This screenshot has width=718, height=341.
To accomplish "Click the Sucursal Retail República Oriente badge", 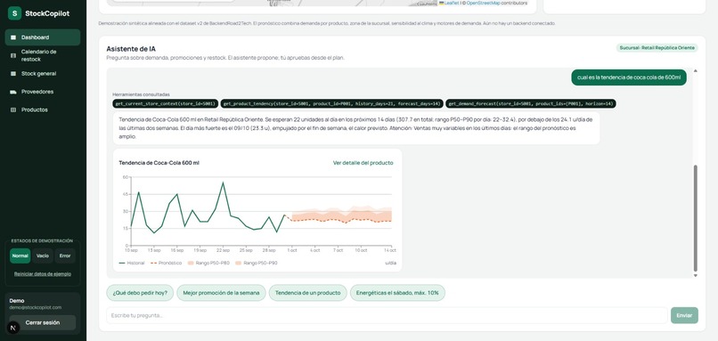I will click(x=657, y=47).
